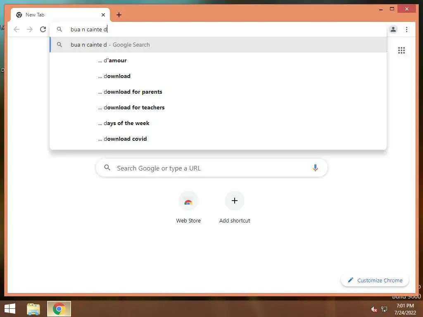
Task: Go back using the back arrow
Action: pyautogui.click(x=17, y=29)
